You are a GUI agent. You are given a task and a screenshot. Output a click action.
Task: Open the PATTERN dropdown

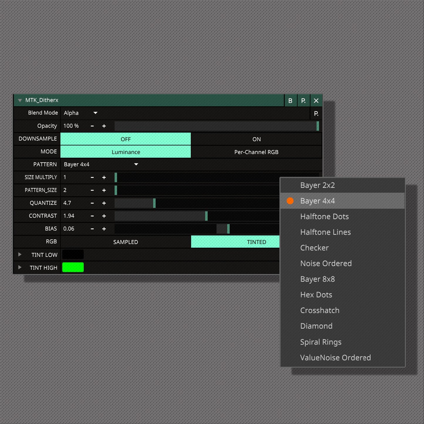pyautogui.click(x=136, y=164)
